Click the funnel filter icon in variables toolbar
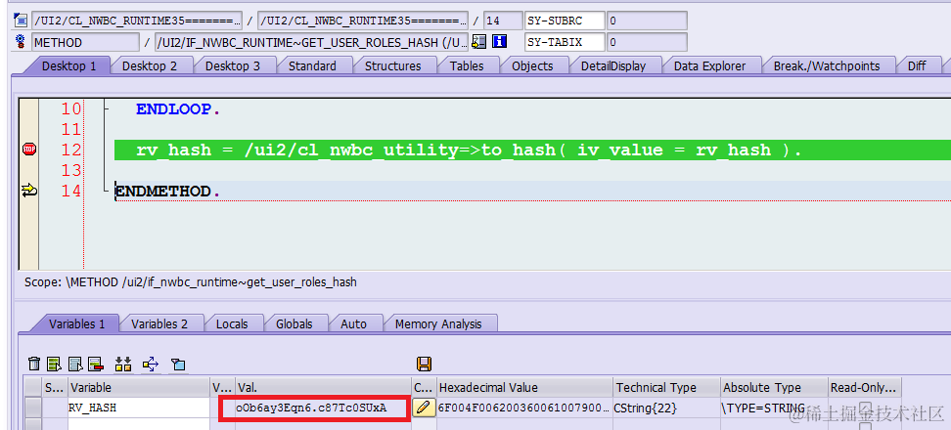Screen dimensions: 951x430 [x=178, y=364]
